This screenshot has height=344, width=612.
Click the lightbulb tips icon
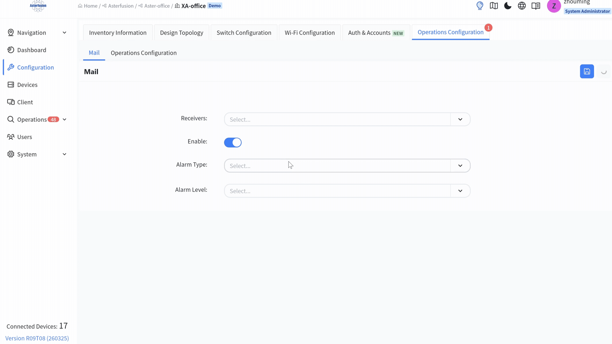(480, 6)
